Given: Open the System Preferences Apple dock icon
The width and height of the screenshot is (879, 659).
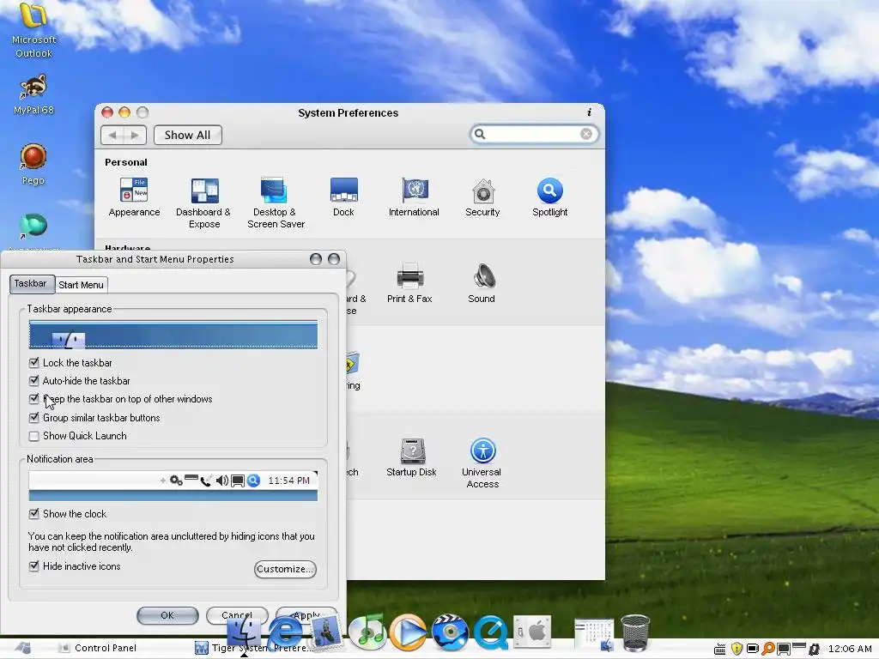Looking at the screenshot, I should click(x=532, y=633).
